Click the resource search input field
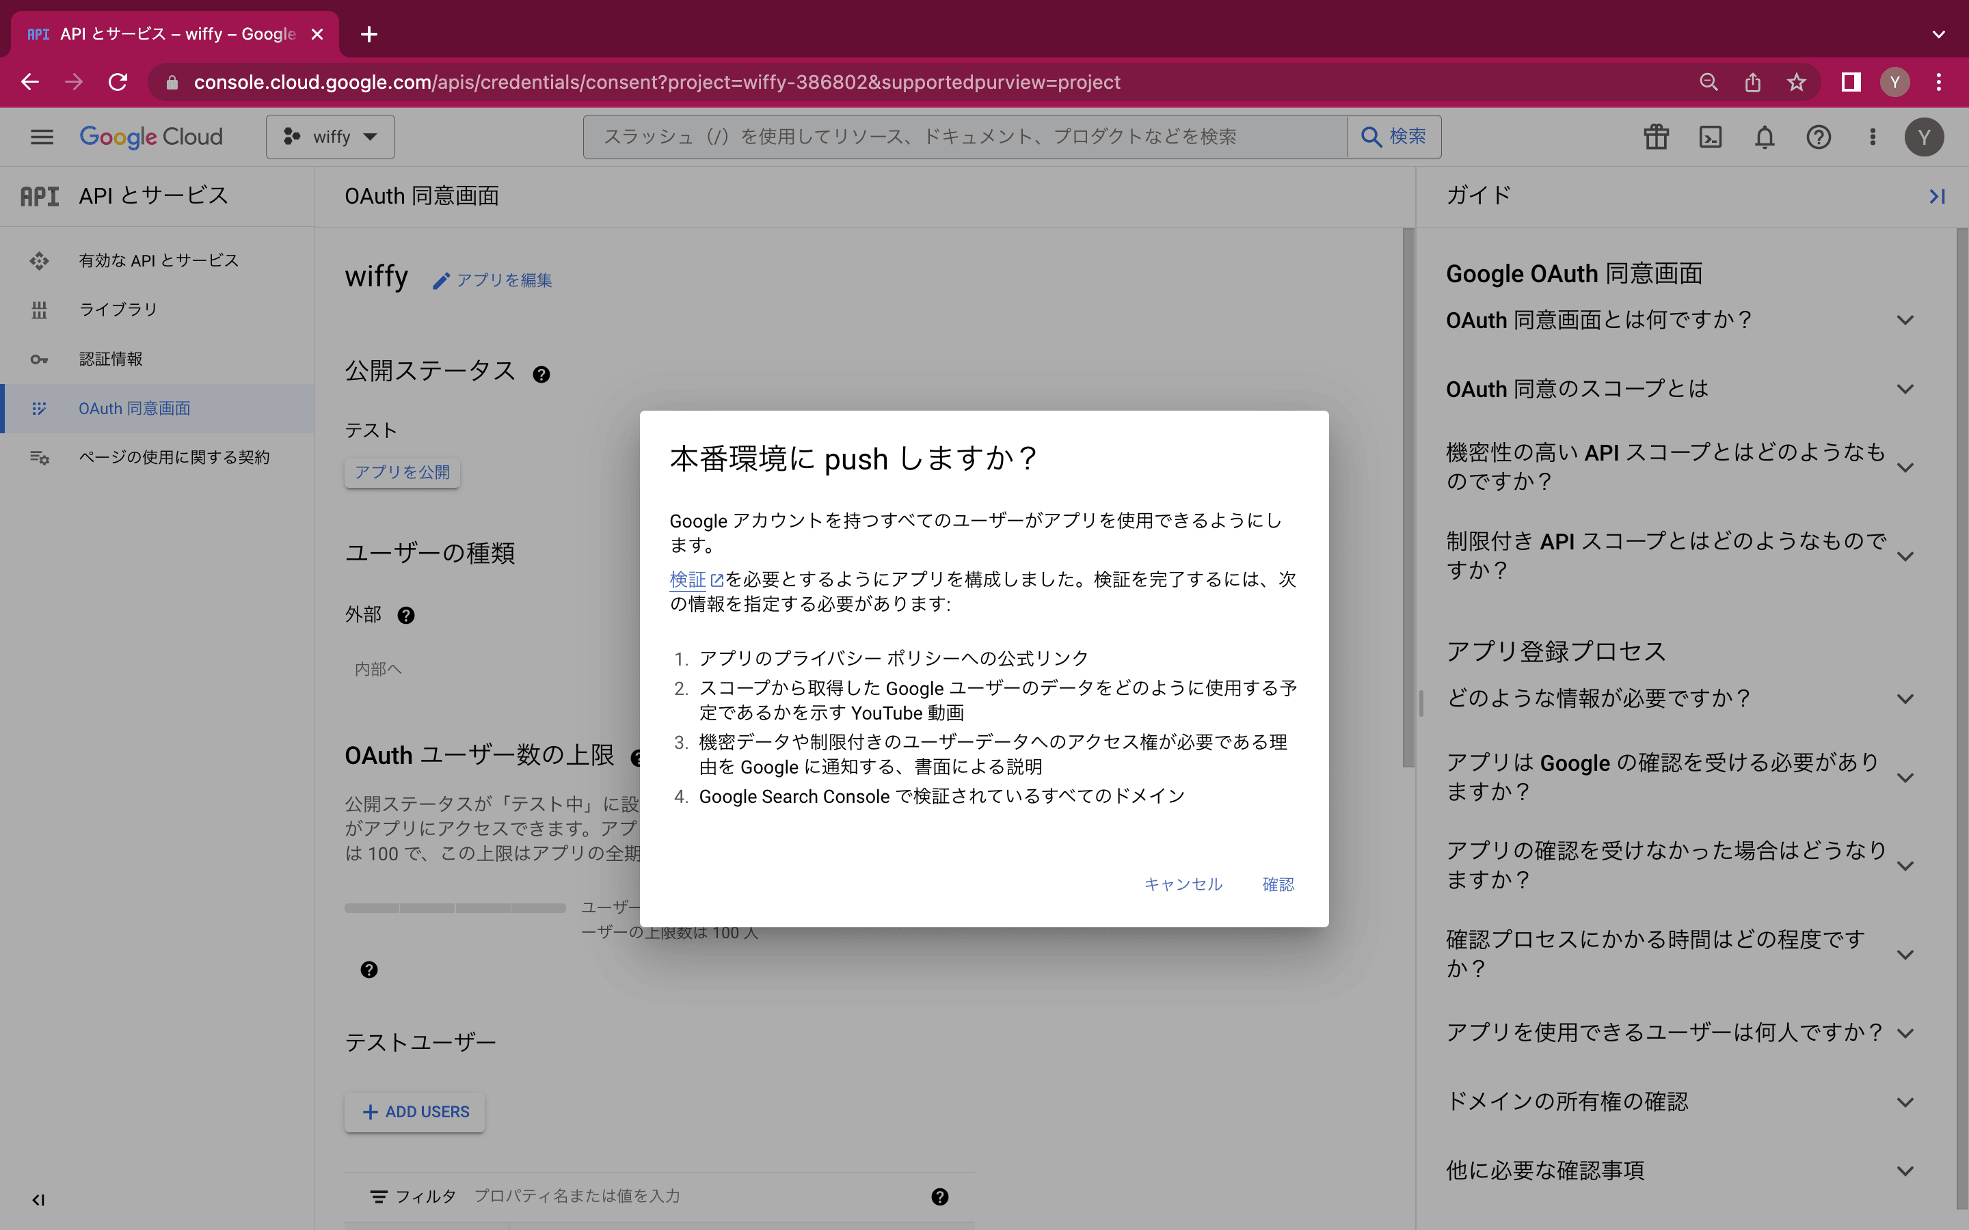 click(966, 137)
